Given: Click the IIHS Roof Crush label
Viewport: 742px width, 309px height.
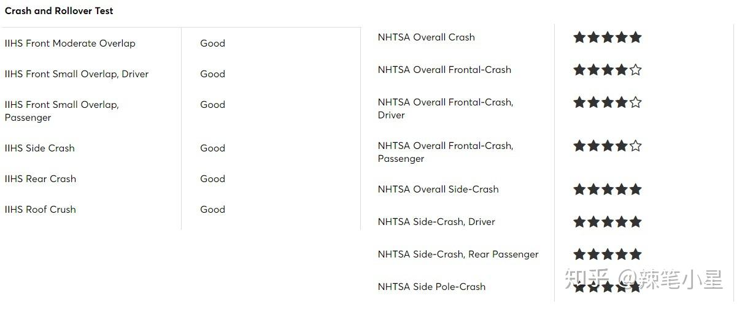Looking at the screenshot, I should pyautogui.click(x=41, y=210).
